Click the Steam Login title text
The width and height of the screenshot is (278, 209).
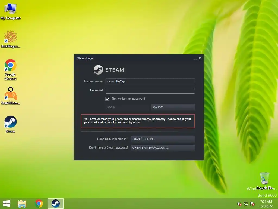tap(85, 58)
